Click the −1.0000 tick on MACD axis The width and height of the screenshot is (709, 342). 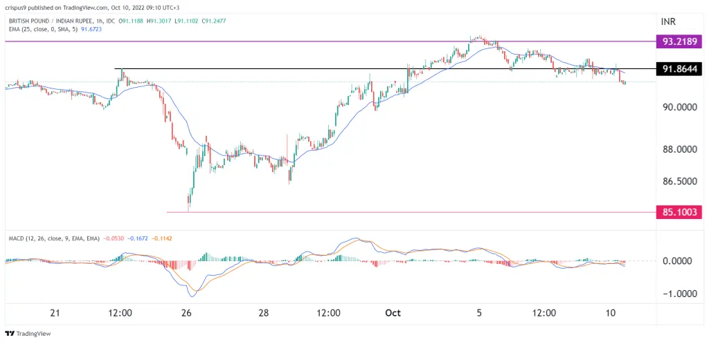point(679,293)
